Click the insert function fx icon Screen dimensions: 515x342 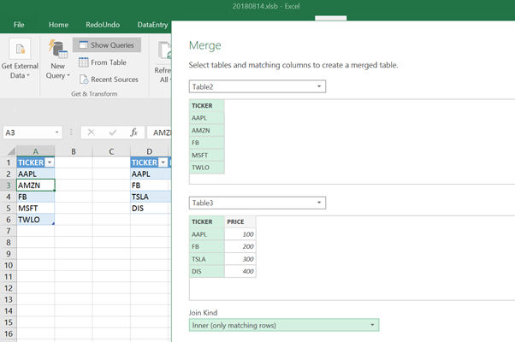[x=133, y=133]
